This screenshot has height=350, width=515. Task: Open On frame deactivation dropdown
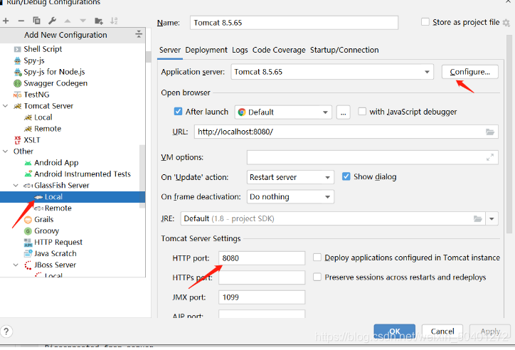coord(290,197)
